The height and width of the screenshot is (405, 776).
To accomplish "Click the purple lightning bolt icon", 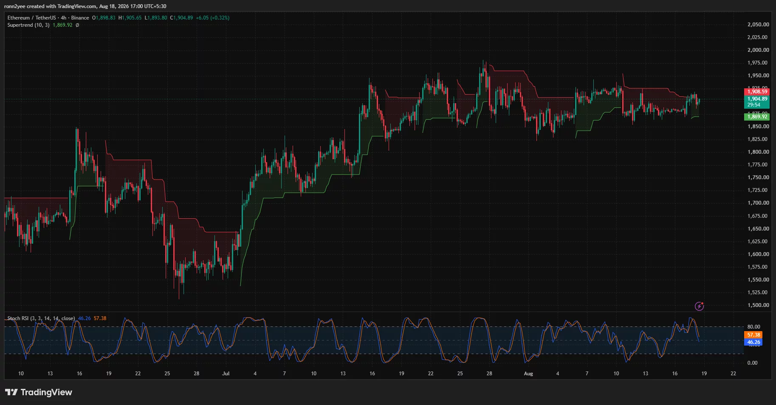I will pyautogui.click(x=699, y=306).
